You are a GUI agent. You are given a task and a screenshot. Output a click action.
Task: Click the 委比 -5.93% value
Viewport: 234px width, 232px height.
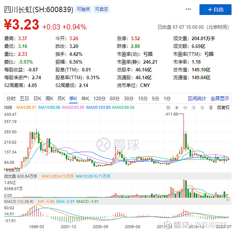[25, 62]
